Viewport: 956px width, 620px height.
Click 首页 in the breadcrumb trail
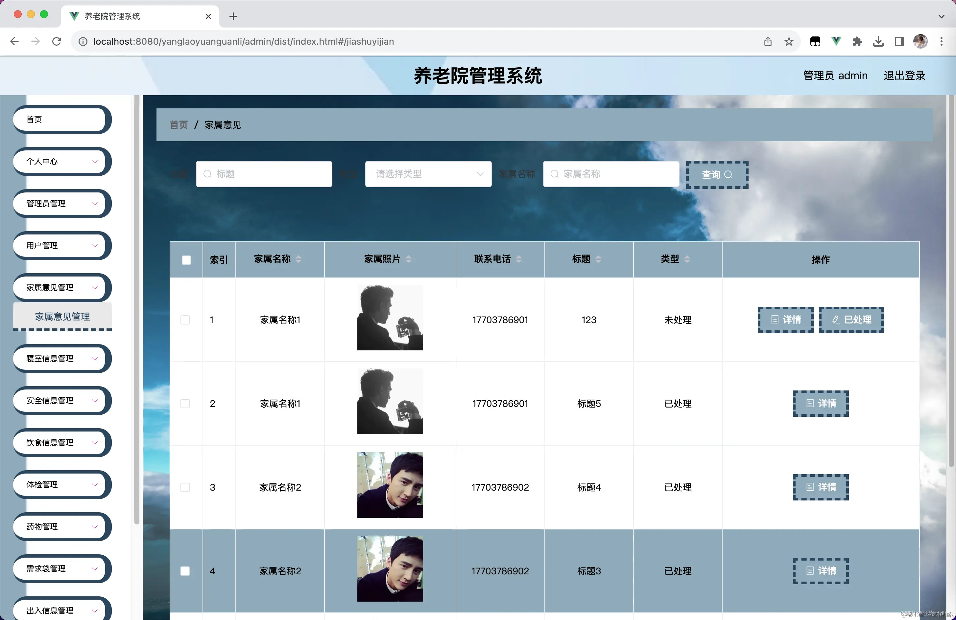coord(179,125)
